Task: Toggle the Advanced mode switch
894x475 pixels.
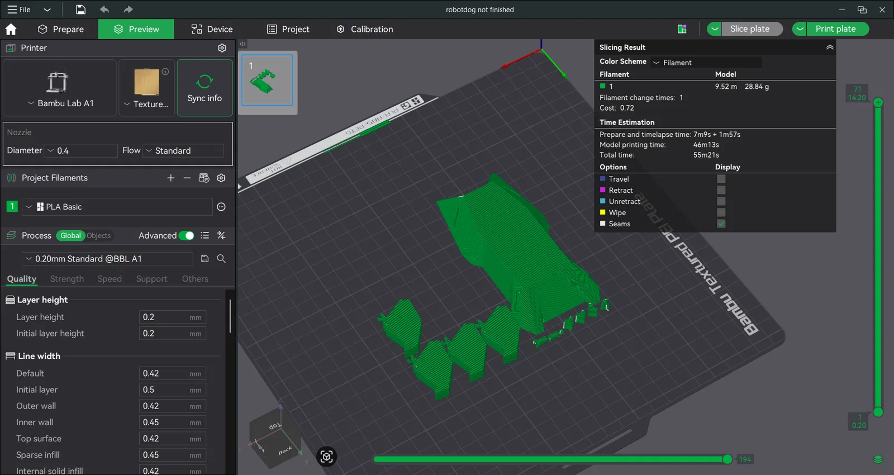Action: [187, 235]
